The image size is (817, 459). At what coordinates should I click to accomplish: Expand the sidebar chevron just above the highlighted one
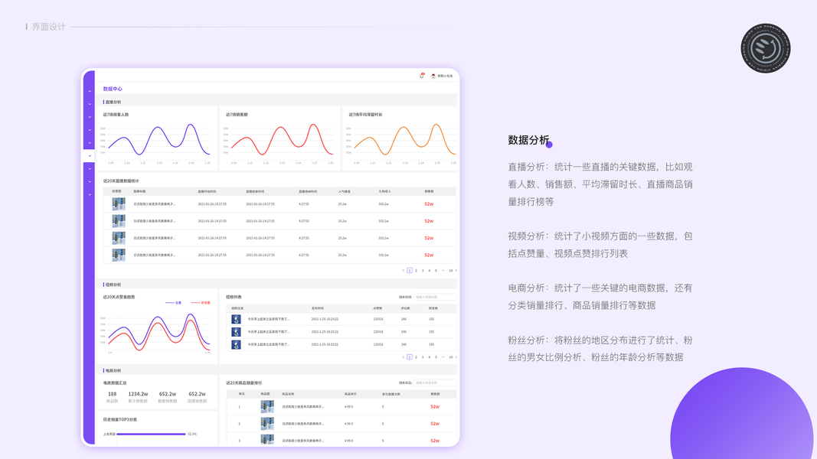(90, 142)
